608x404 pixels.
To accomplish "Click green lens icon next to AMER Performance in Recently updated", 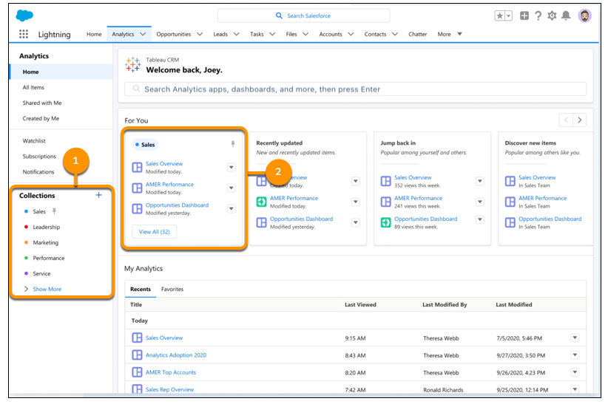I will point(261,202).
